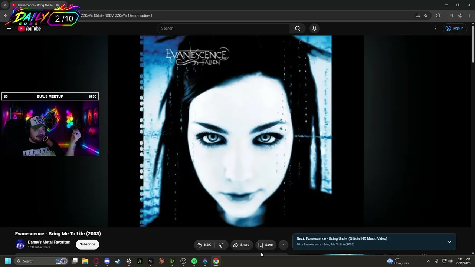Screen dimensions: 475x267
Task: Open Task View on the taskbar
Action: 75,261
